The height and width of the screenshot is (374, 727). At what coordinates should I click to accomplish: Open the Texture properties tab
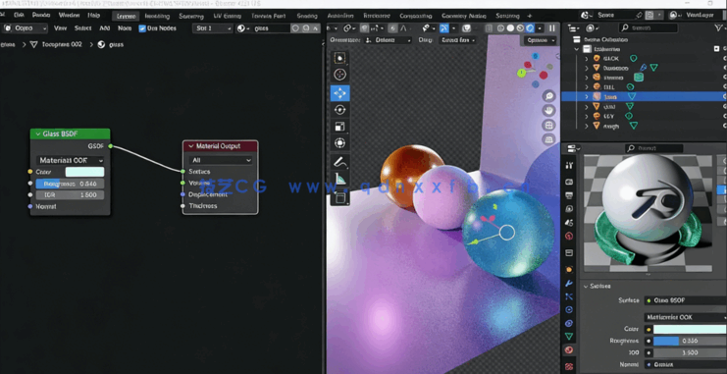(x=569, y=366)
